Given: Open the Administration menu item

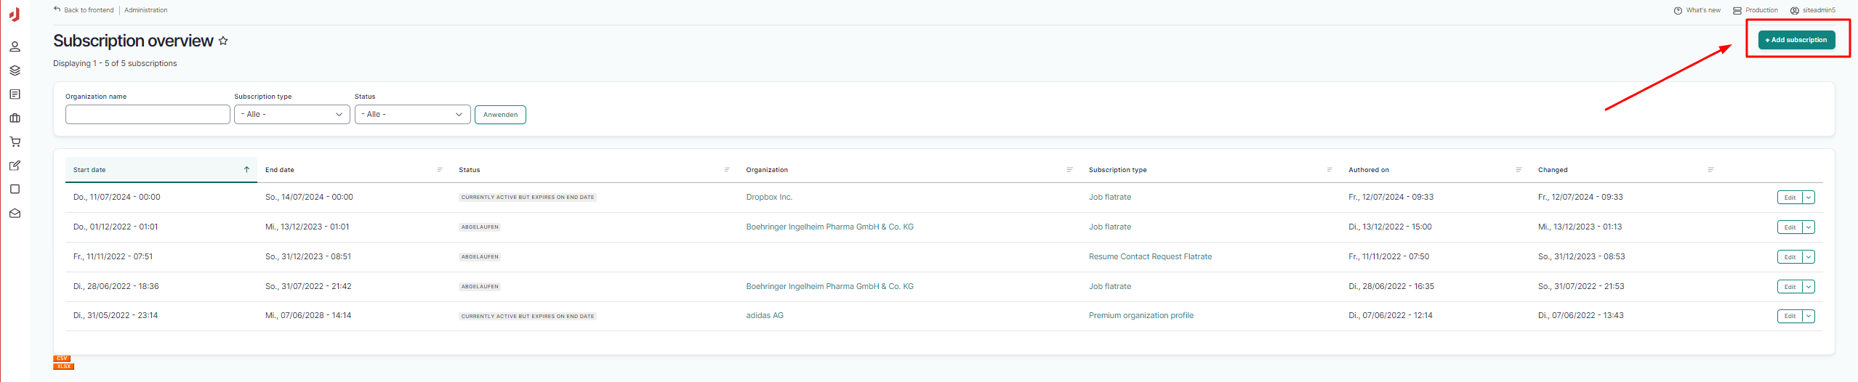Looking at the screenshot, I should point(145,10).
